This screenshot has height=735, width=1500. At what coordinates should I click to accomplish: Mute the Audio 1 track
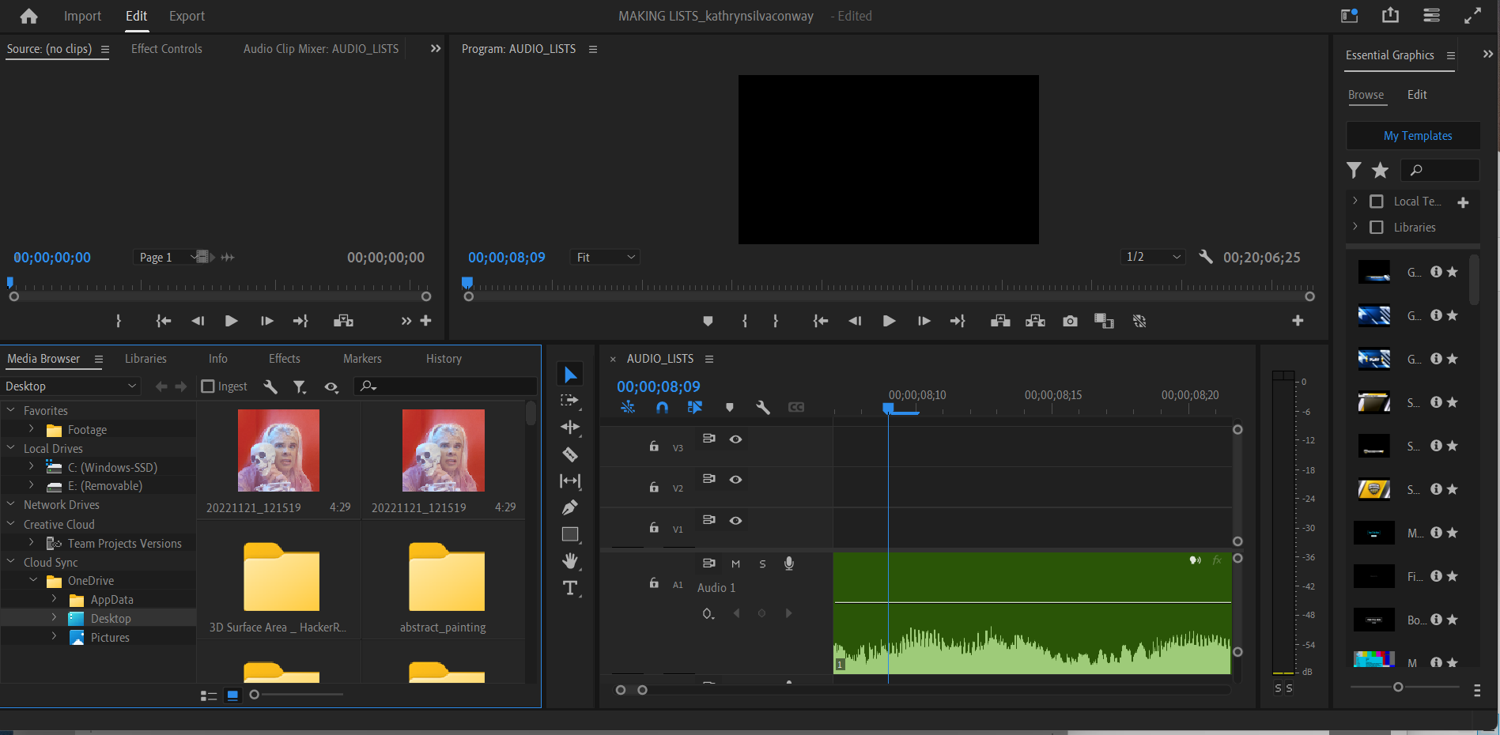(735, 563)
